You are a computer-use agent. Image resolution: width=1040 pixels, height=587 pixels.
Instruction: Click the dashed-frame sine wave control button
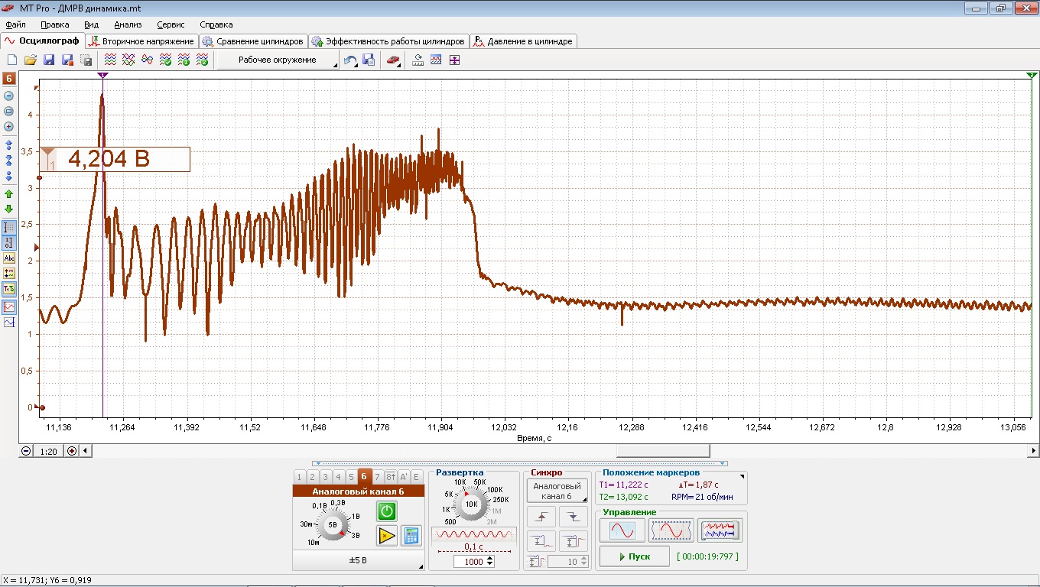[x=671, y=530]
